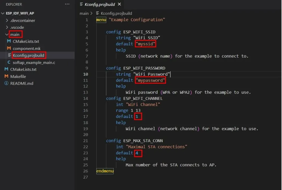Click the file icon in breadcrumb Kconfig.projbuild
Image resolution: width=282 pixels, height=190 pixels.
[x=97, y=13]
